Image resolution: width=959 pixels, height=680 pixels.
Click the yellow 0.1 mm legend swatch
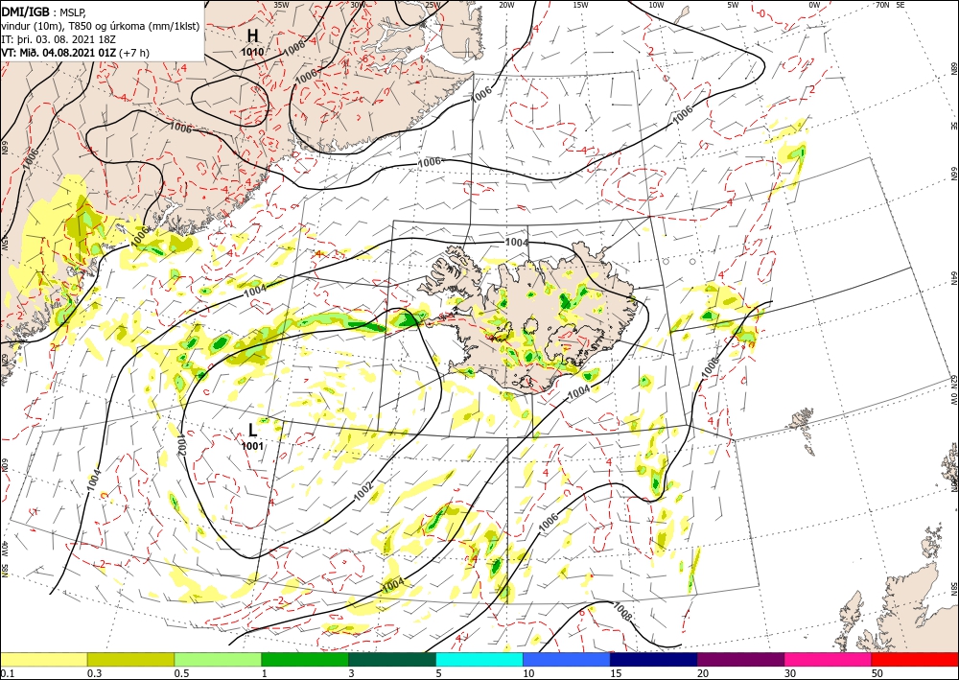click(x=44, y=659)
